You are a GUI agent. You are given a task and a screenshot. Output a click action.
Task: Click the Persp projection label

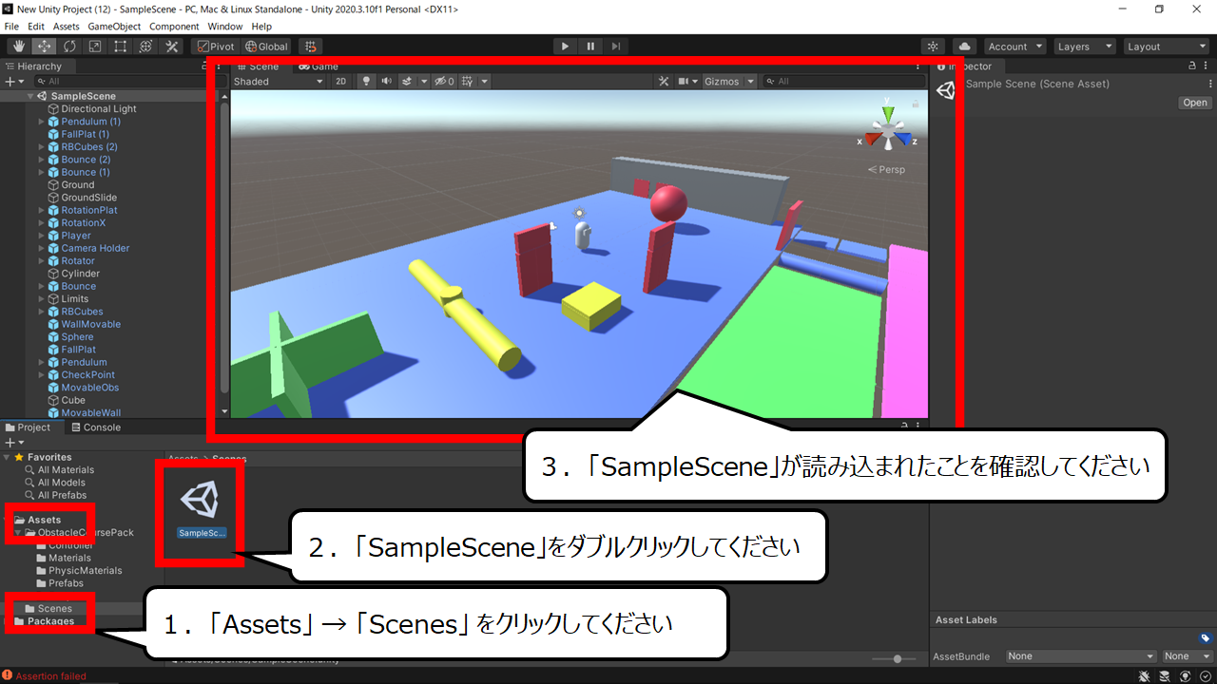(x=886, y=170)
